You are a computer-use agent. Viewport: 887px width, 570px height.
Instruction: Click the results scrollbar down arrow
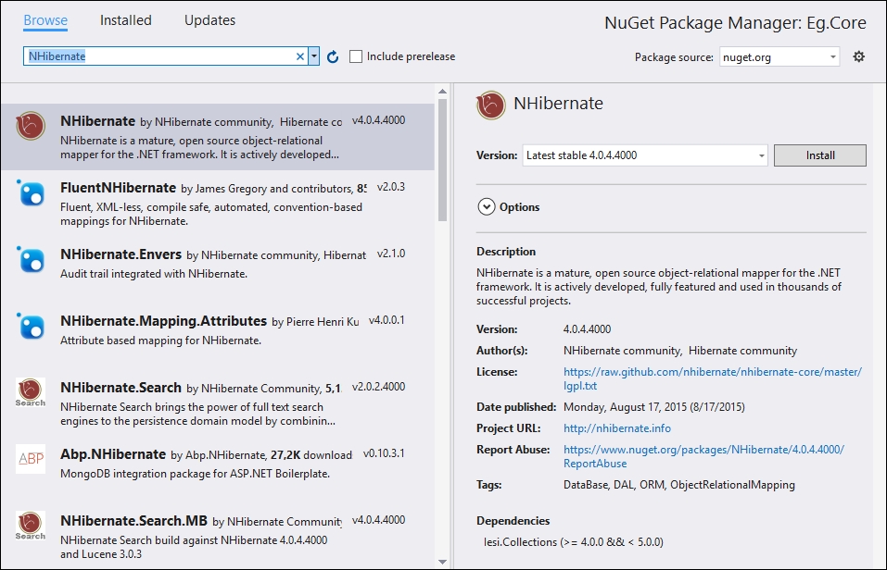coord(442,562)
